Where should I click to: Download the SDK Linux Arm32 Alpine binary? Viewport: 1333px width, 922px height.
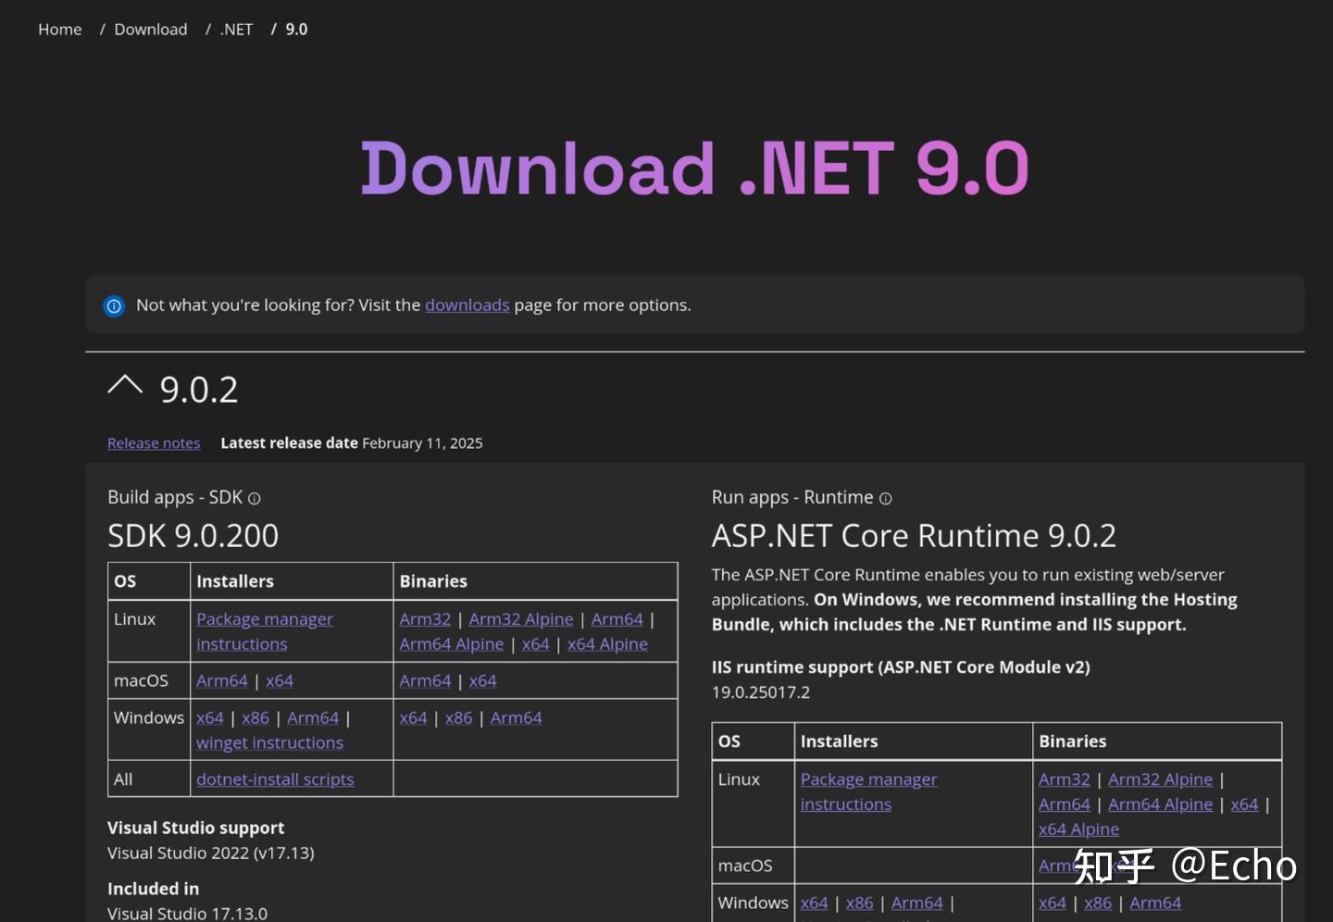(x=521, y=619)
